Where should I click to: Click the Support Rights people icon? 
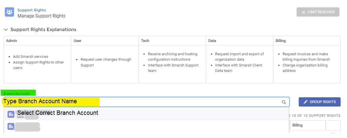(x=9, y=12)
